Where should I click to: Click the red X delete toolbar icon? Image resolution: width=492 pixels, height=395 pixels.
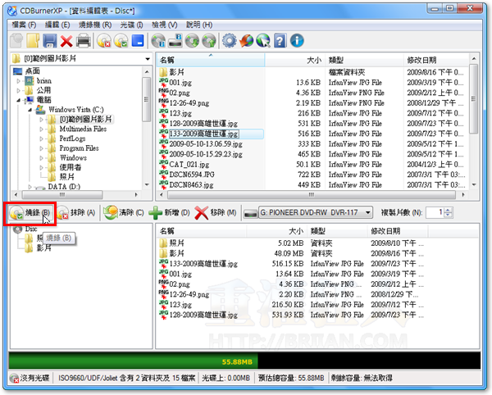point(66,41)
